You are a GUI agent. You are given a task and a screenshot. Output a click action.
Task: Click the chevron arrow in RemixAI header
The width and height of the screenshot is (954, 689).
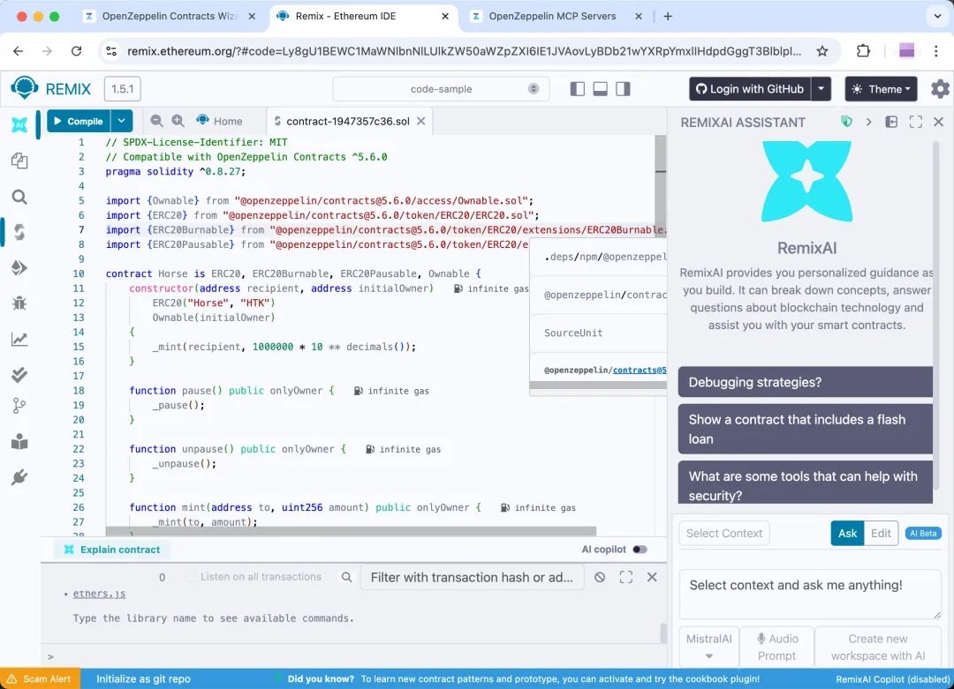coord(869,122)
